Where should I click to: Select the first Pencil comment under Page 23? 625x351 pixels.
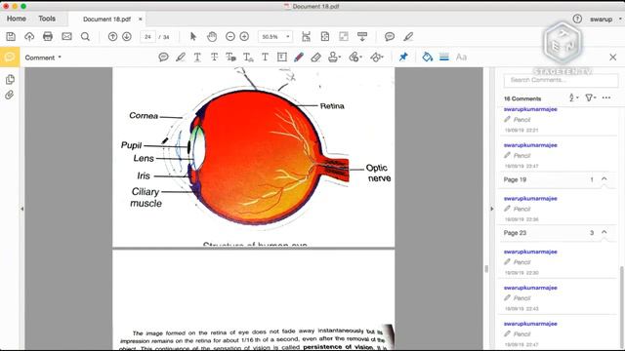[558, 262]
